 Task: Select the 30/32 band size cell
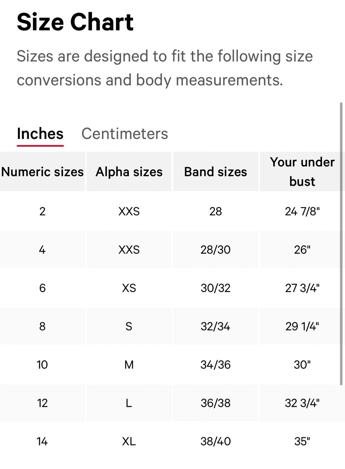pos(215,288)
